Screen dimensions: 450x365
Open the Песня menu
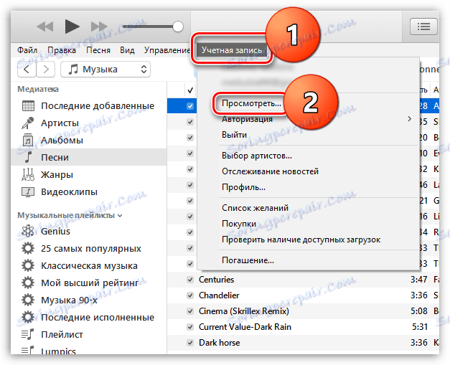click(x=98, y=50)
